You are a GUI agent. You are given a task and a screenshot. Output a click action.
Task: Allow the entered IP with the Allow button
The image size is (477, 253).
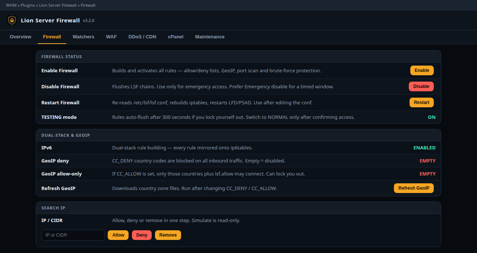118,235
